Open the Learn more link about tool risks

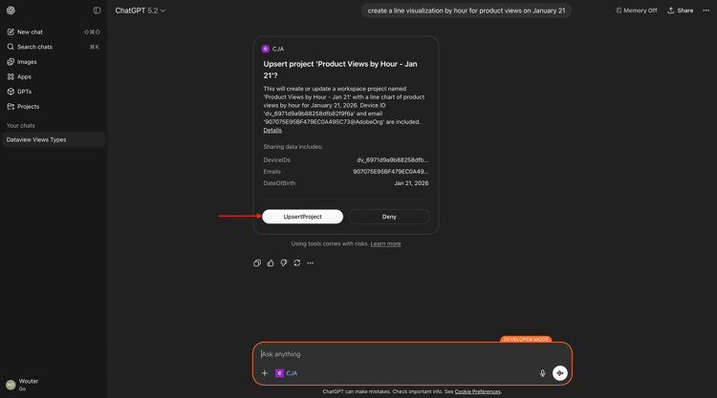pyautogui.click(x=385, y=243)
